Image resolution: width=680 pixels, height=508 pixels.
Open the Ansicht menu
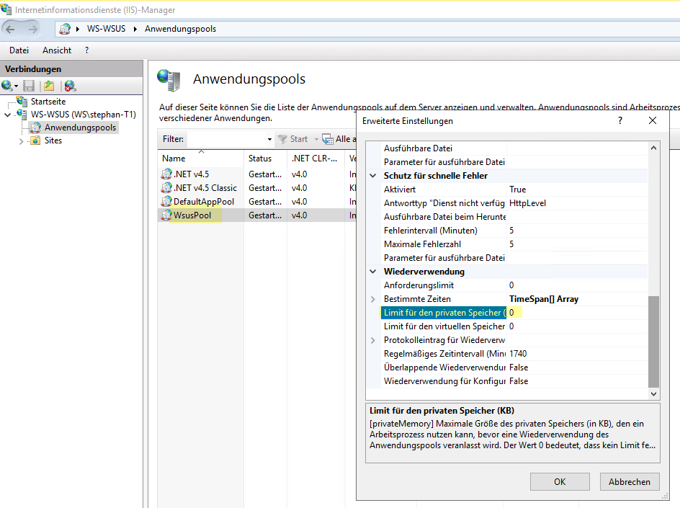[57, 50]
